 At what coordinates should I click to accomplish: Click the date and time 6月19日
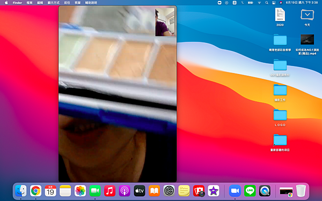tap(302, 3)
